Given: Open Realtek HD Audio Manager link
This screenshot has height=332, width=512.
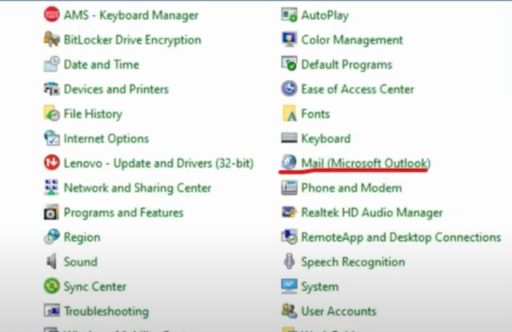Looking at the screenshot, I should pos(372,213).
